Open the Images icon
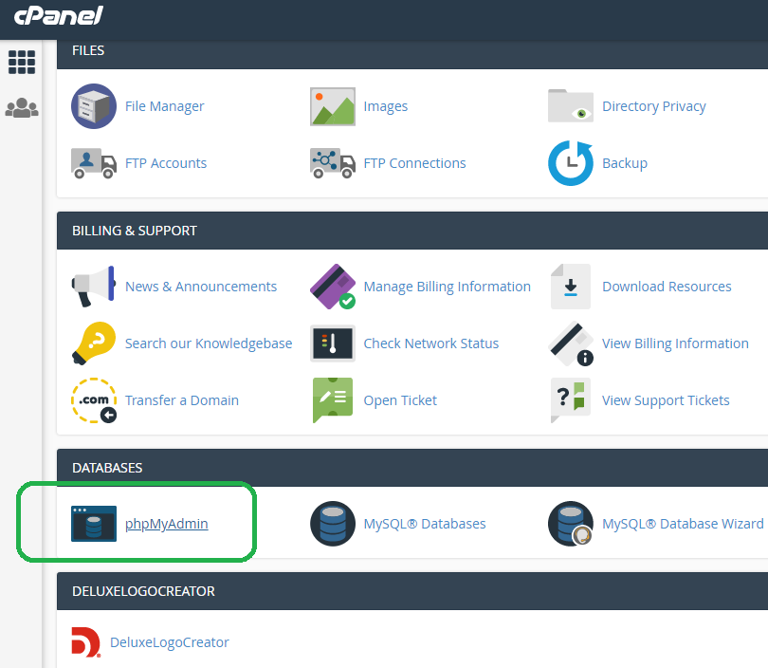The image size is (768, 668). pos(332,106)
